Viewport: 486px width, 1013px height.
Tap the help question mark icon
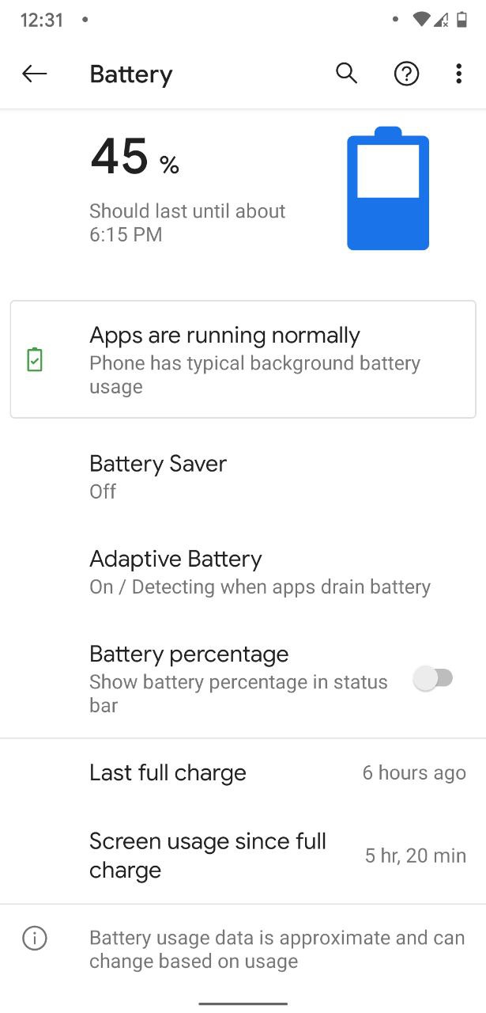pos(406,74)
